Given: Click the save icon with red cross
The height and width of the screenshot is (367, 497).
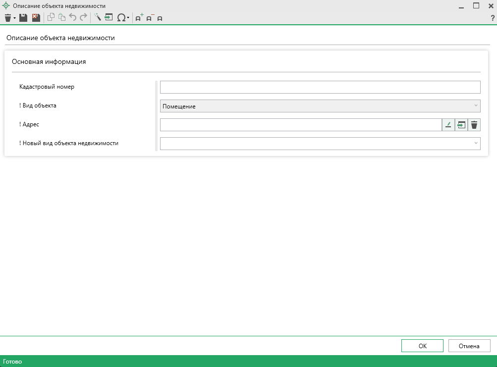Looking at the screenshot, I should [x=36, y=18].
